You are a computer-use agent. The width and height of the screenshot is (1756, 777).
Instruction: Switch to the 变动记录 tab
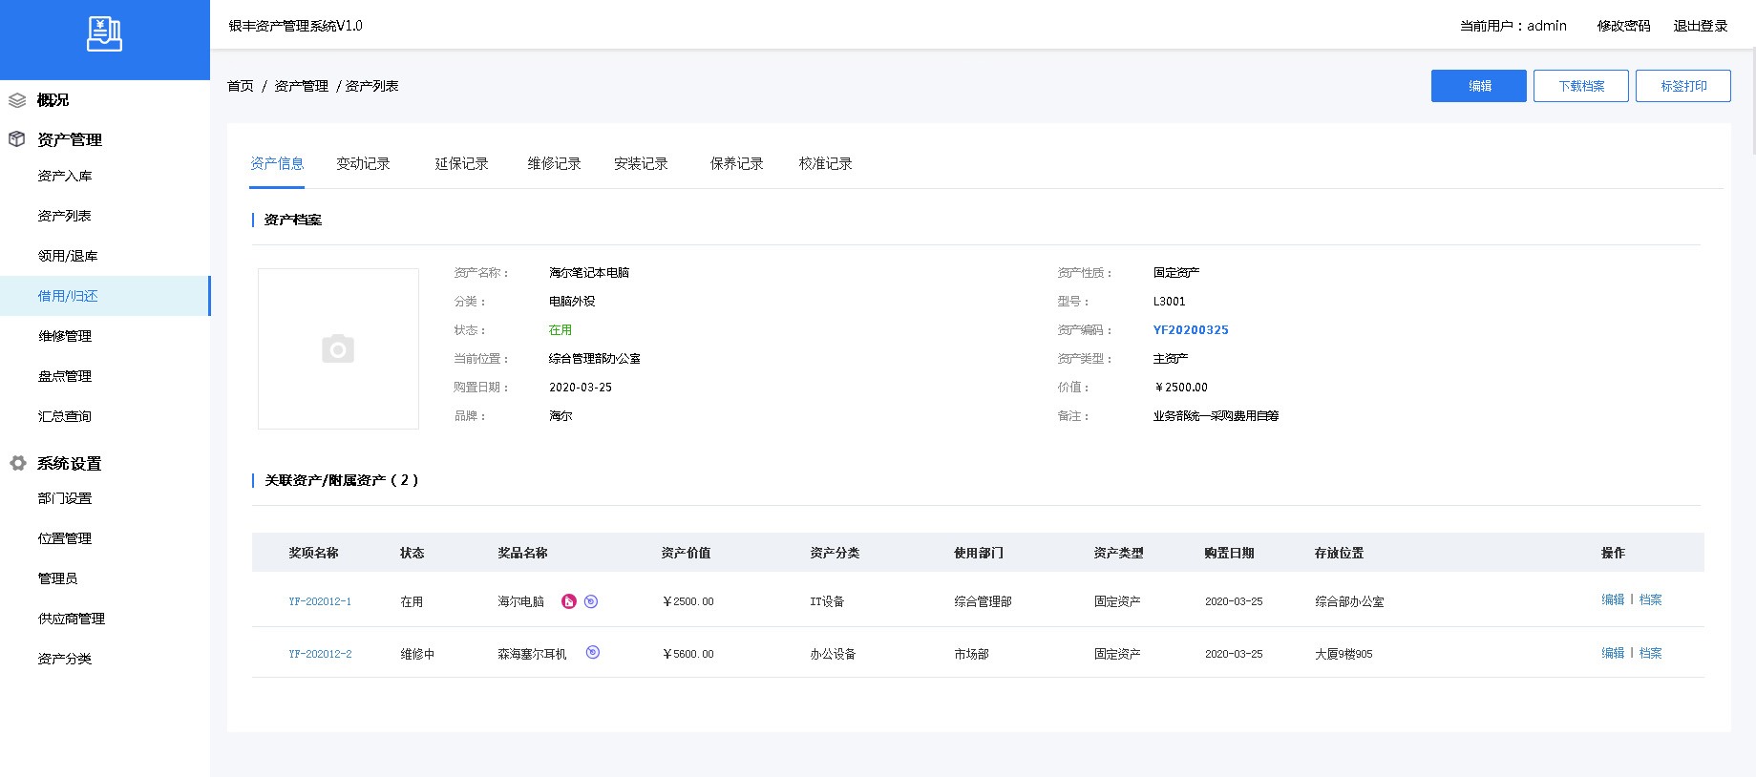(x=363, y=164)
